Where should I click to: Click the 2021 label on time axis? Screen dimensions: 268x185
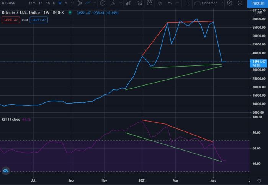pyautogui.click(x=142, y=180)
